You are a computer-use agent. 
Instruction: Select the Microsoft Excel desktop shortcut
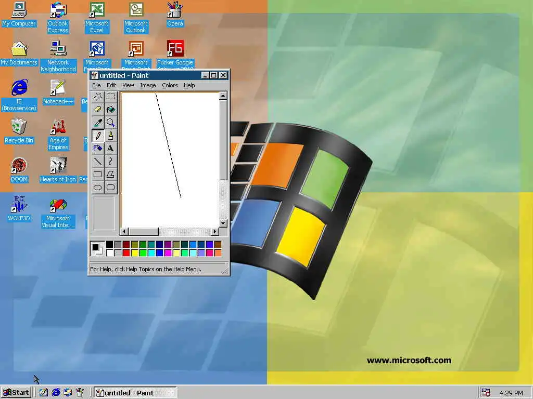[x=97, y=18]
